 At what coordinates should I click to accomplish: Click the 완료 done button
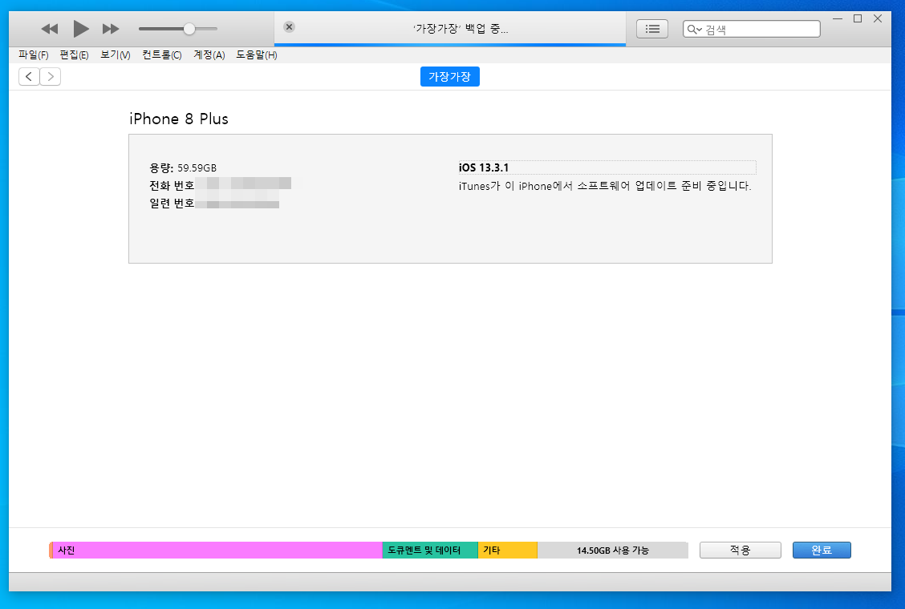(822, 551)
